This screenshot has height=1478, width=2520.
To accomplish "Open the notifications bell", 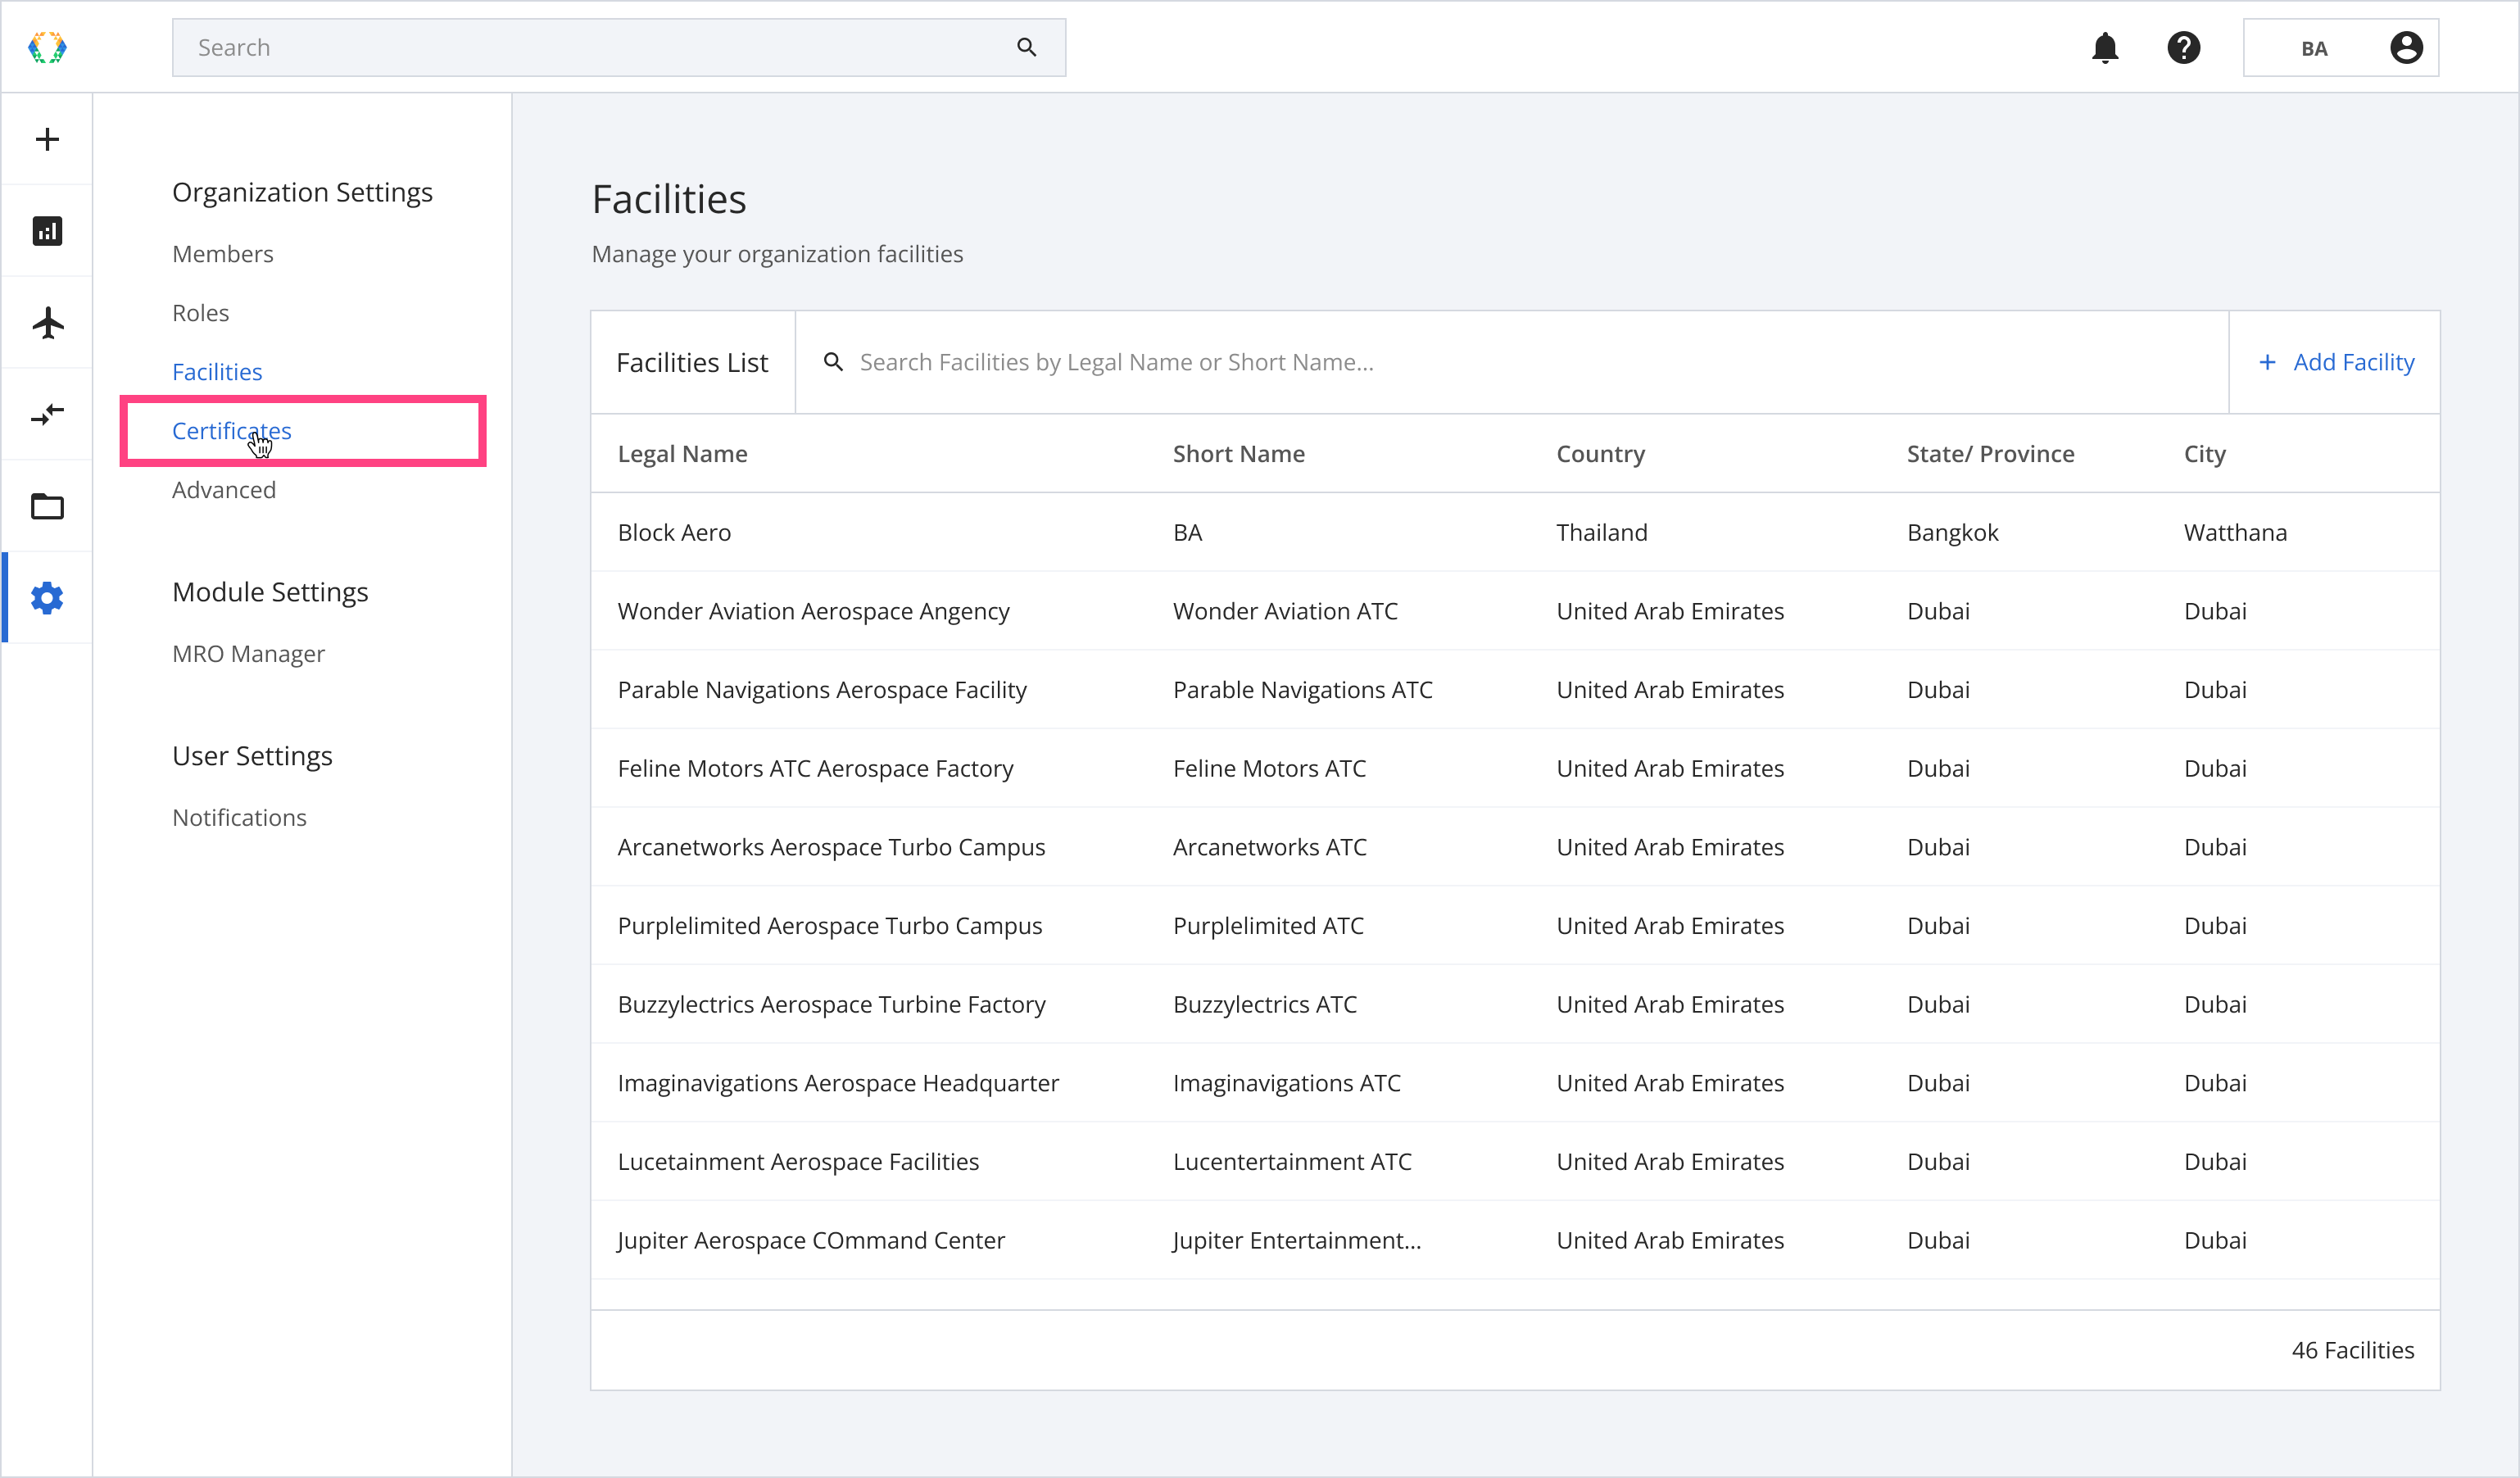I will [x=2105, y=48].
